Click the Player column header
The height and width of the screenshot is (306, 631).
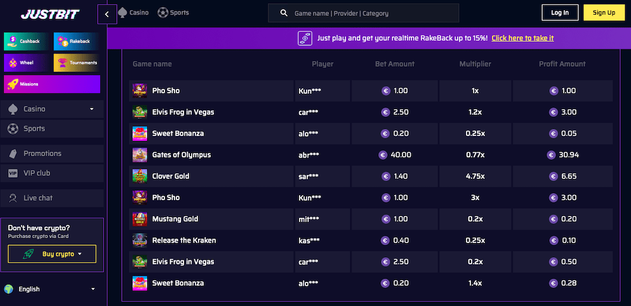[x=322, y=64]
